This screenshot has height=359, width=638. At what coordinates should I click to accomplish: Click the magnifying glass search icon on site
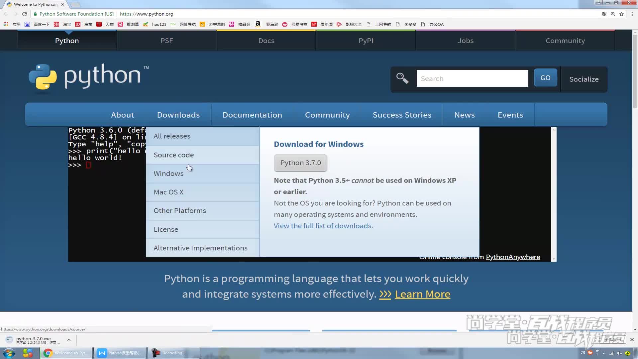tap(402, 78)
